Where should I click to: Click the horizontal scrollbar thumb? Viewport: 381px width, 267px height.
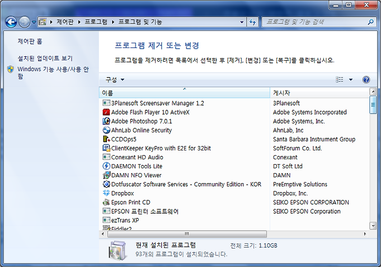[187, 234]
